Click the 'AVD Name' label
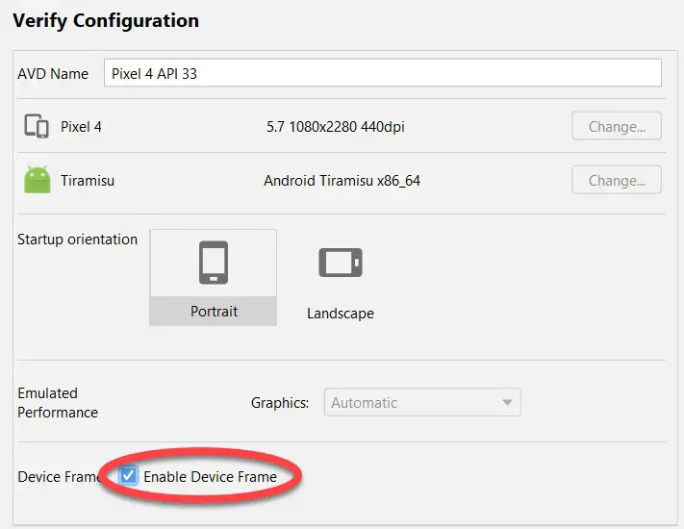Screen dimensions: 684x529 point(53,74)
